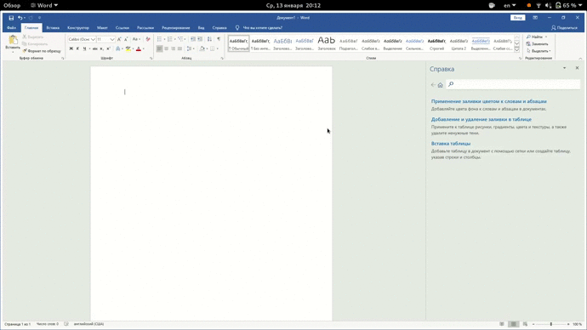Click the sort A-Z icon
The width and height of the screenshot is (587, 330).
tap(209, 39)
